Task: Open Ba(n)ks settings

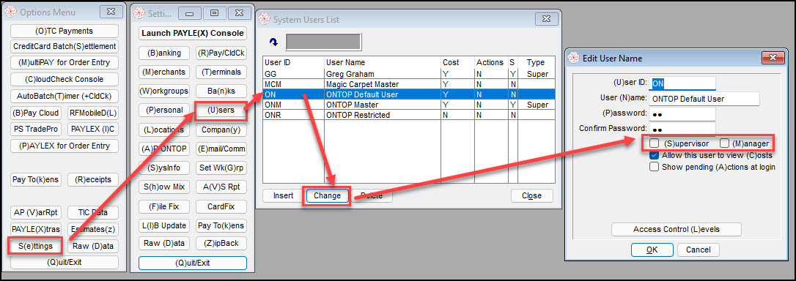Action: pyautogui.click(x=221, y=91)
